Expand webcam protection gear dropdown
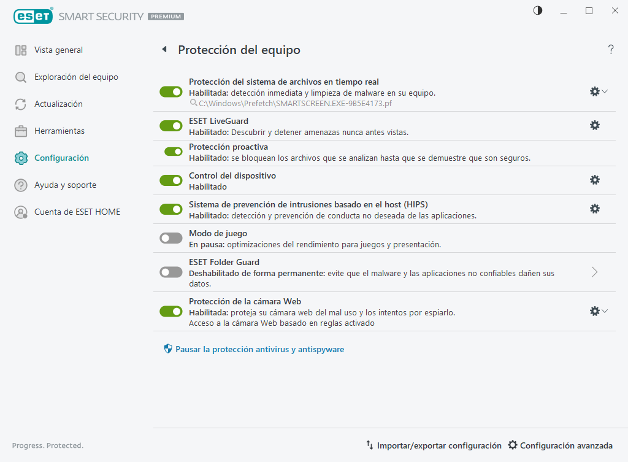 [605, 311]
